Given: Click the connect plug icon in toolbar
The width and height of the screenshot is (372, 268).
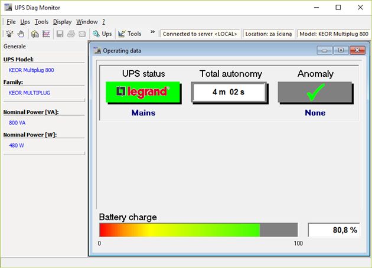Looking at the screenshot, I should [x=9, y=34].
